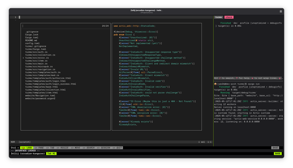293x168 pixels.
Task: Switch to Zellij 'Tab #1'
Action: click(51, 154)
